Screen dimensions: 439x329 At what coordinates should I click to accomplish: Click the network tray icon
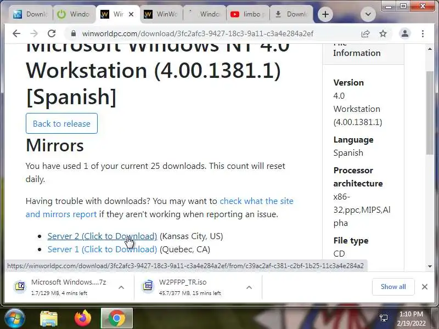click(383, 318)
